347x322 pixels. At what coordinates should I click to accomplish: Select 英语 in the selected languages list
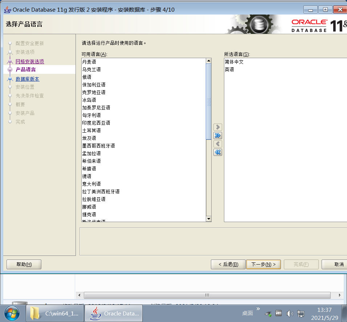point(229,69)
